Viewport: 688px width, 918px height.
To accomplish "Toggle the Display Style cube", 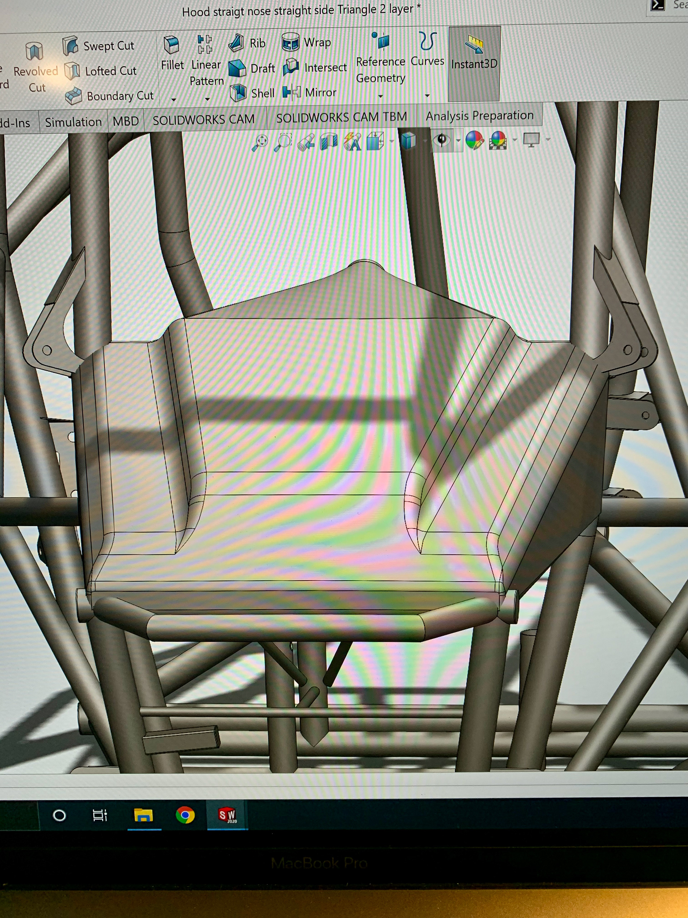I will pos(408,141).
